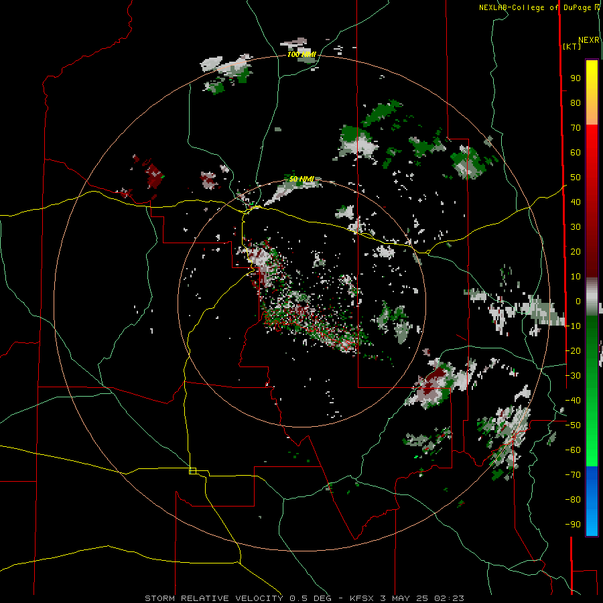This screenshot has width=603, height=603.
Task: Click the STORM RELATIVE VELOCITY caption text
Action: pos(214,598)
